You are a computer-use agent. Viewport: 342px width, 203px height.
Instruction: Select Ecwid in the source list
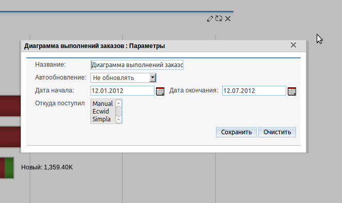[103, 112]
